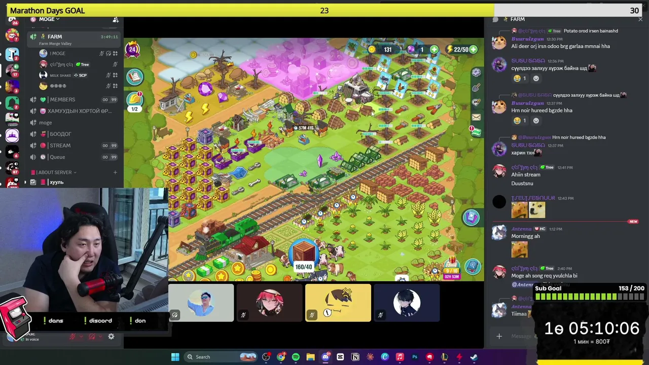
Task: Toggle headphone deafen in Discord user panel
Action: 92,337
